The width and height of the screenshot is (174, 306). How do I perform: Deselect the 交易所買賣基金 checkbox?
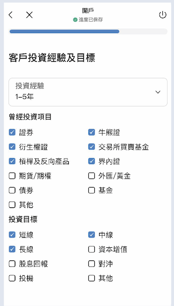[91, 147]
